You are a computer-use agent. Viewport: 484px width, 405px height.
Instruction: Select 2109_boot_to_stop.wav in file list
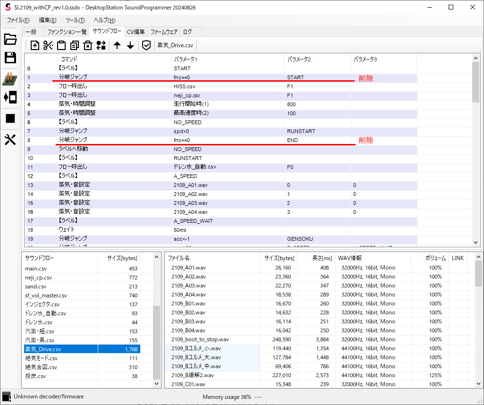click(x=200, y=339)
